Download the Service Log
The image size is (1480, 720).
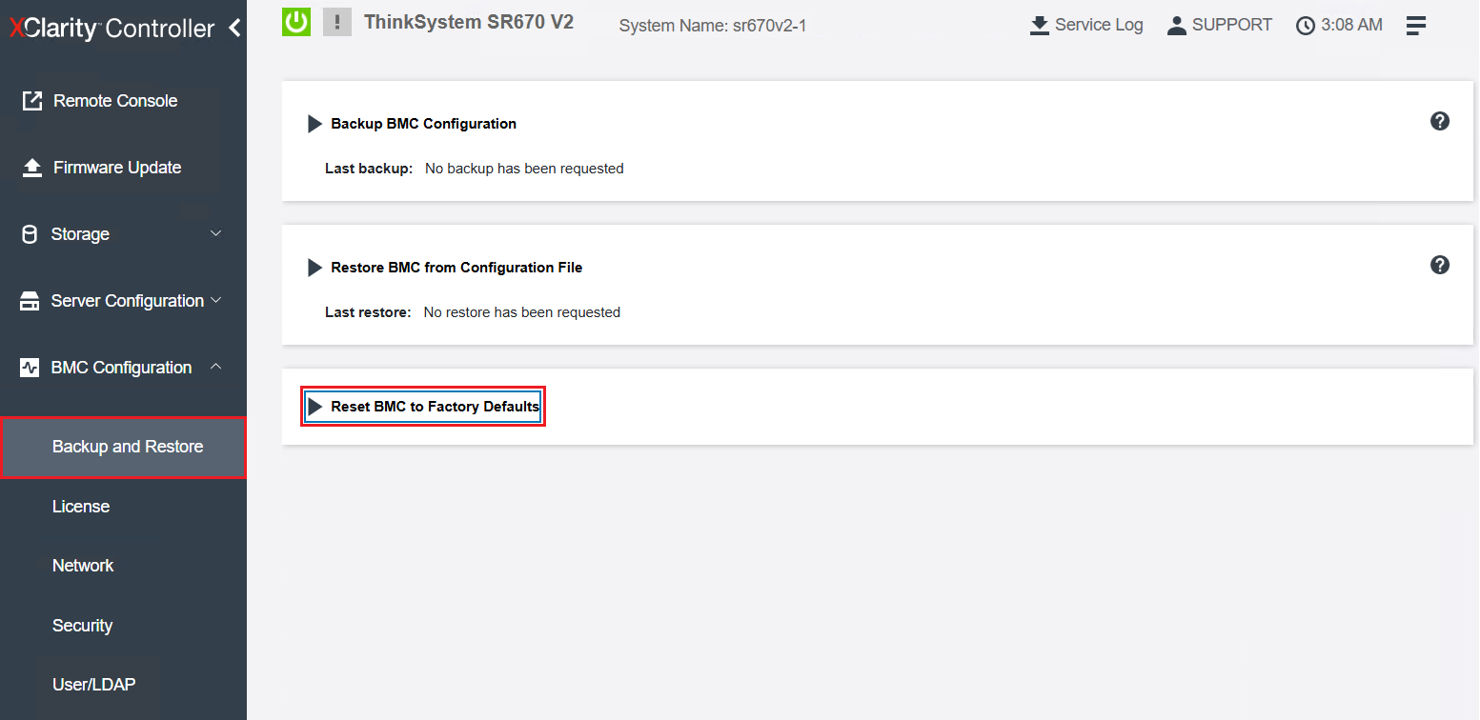pos(1086,26)
